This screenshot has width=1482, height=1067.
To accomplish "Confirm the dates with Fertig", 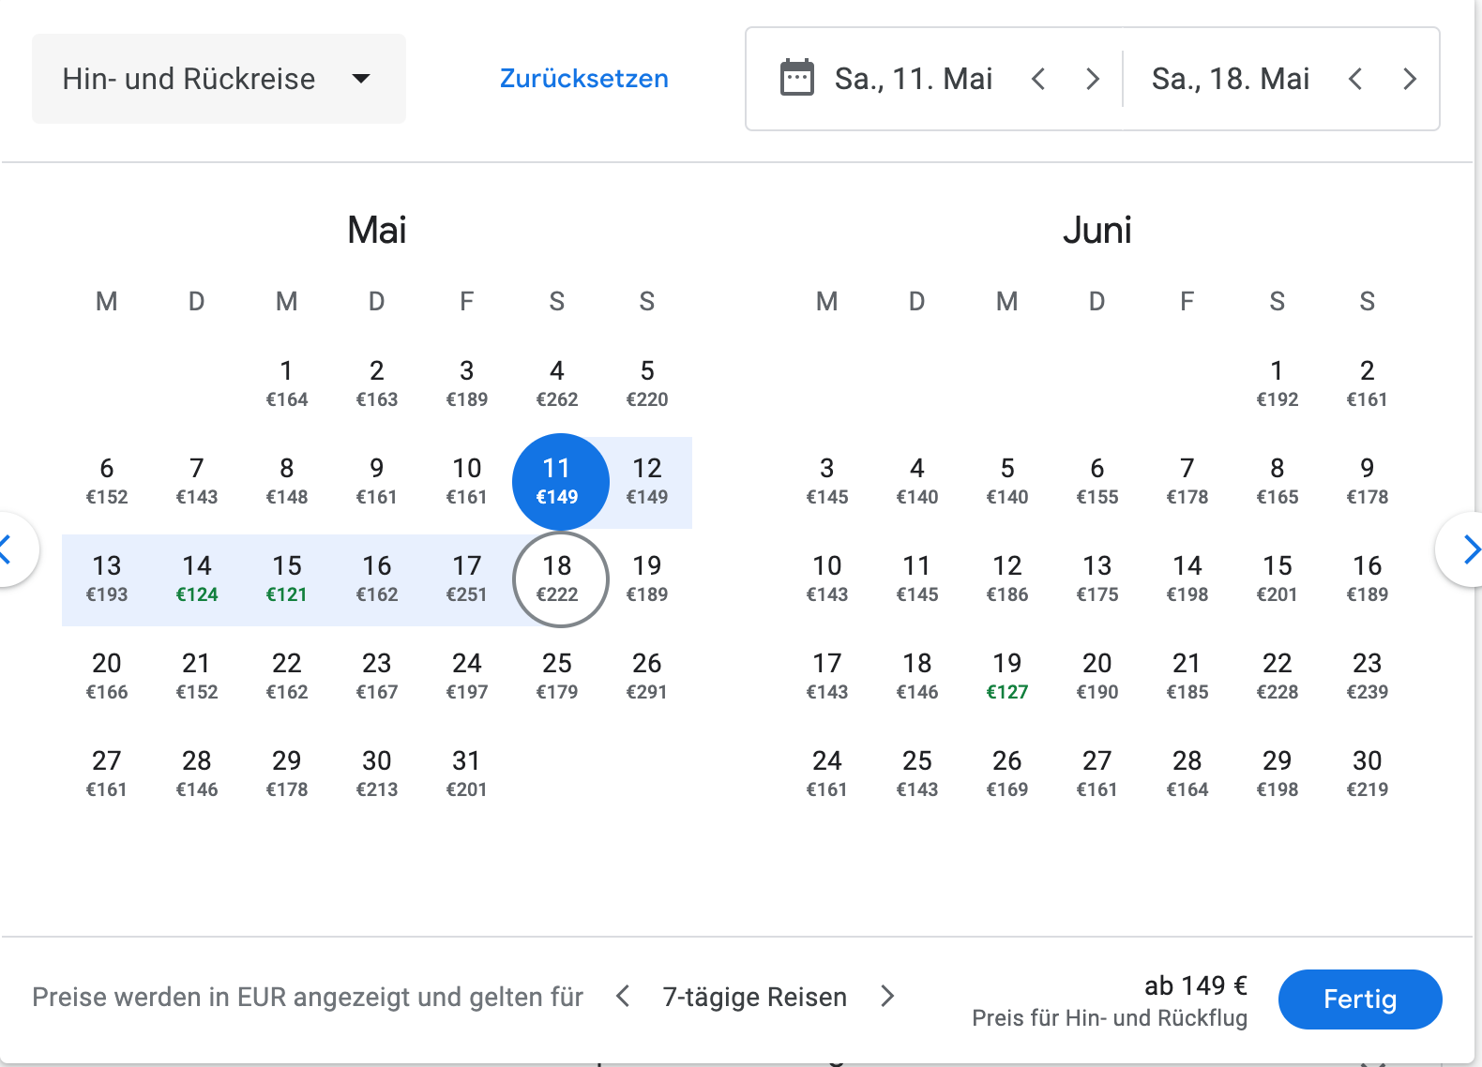I will [1359, 999].
